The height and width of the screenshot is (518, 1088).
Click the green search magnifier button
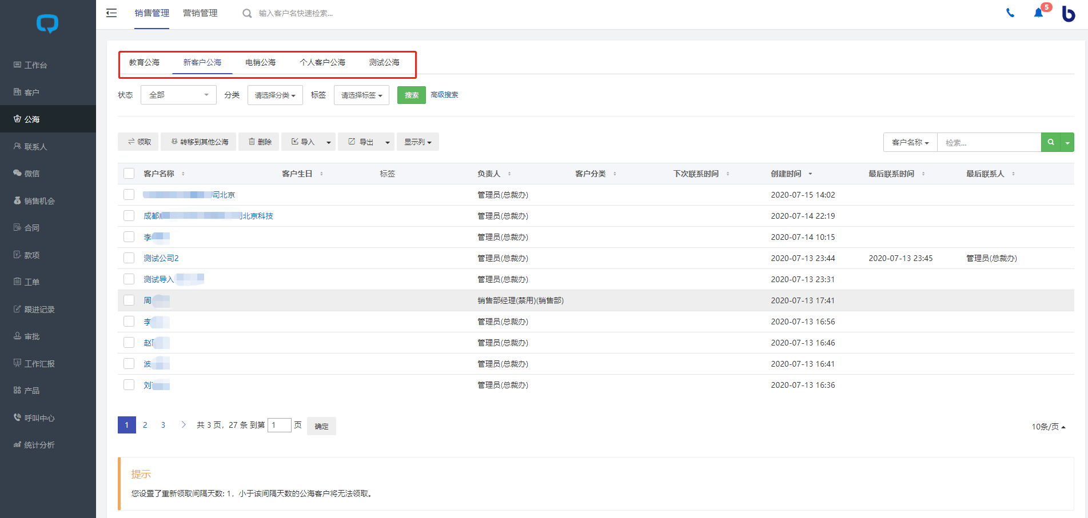(x=1051, y=142)
